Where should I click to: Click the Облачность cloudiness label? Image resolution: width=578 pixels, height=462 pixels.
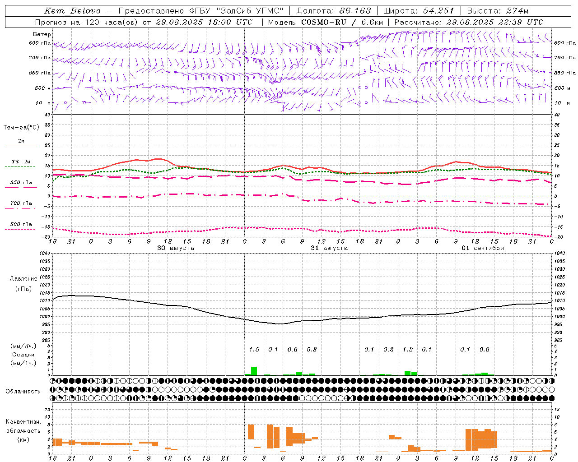click(23, 391)
